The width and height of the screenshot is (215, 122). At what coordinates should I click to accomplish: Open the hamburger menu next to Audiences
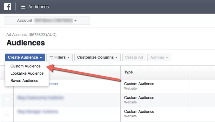pos(23,7)
